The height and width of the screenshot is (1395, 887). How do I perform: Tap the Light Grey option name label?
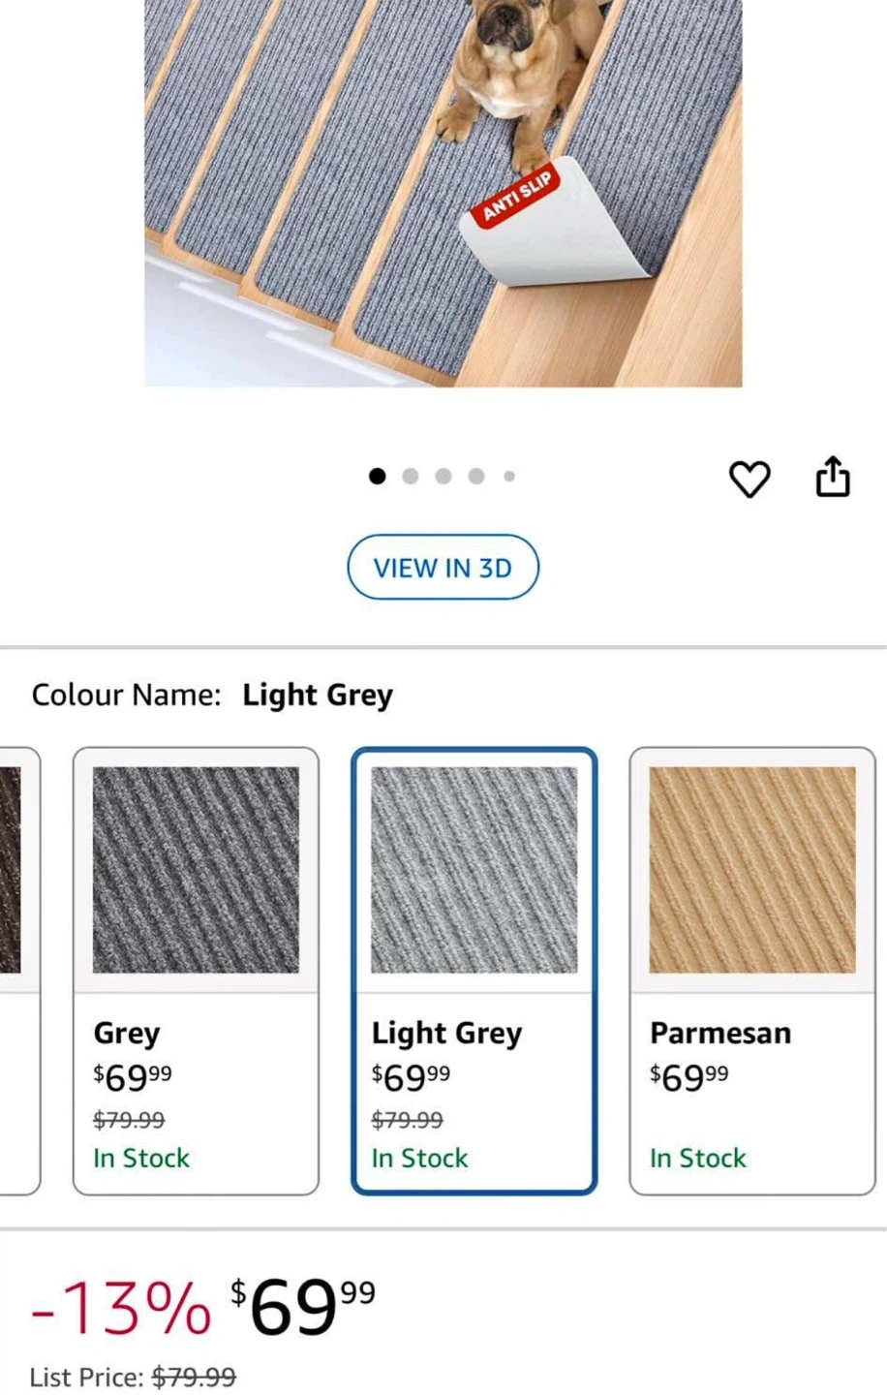446,1033
